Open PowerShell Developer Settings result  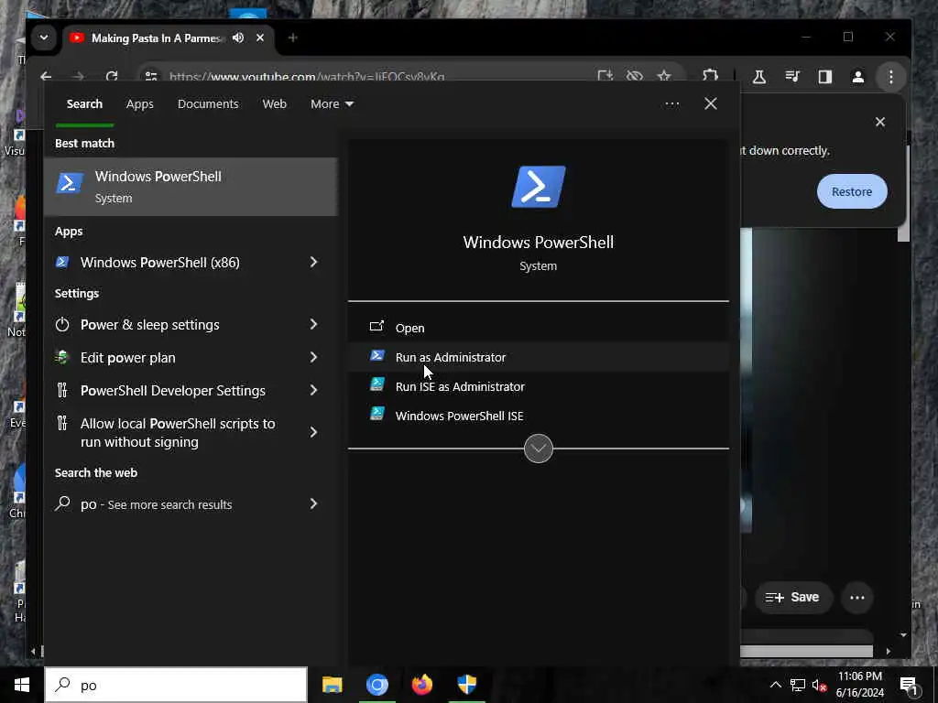pyautogui.click(x=173, y=390)
